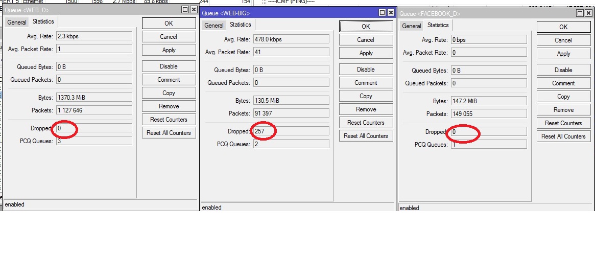Click OK in the FACEBOOK_D queue window
This screenshot has height=276, width=595.
(563, 27)
